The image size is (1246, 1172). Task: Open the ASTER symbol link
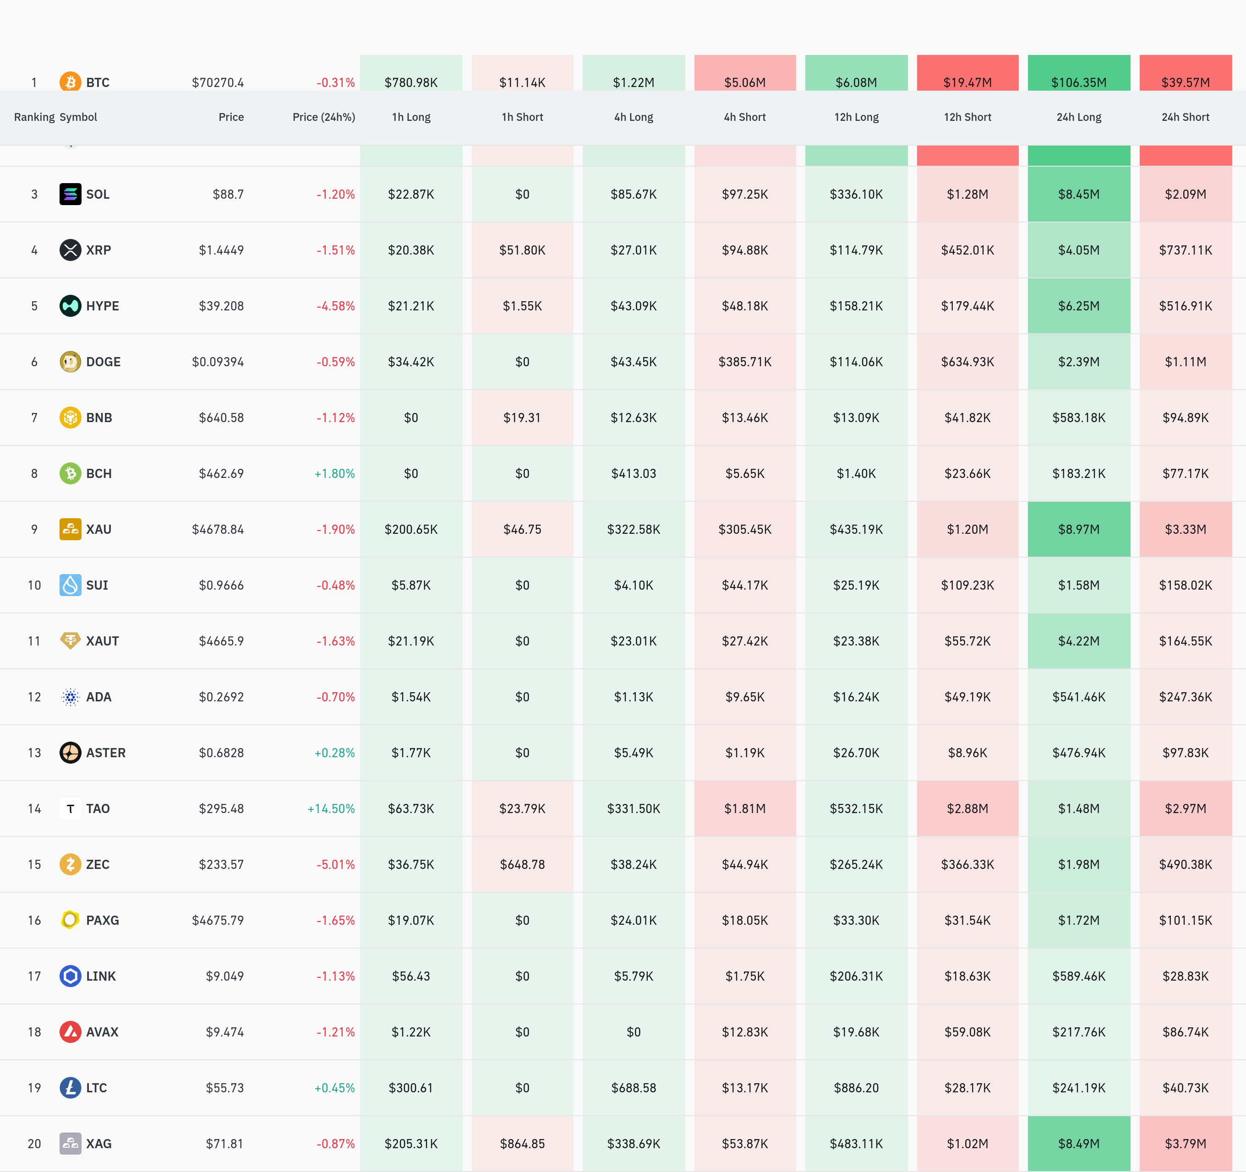(105, 753)
